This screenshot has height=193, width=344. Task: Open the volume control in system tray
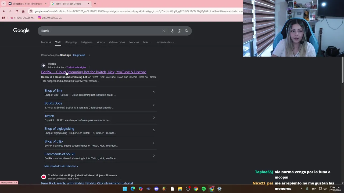pos(325,189)
